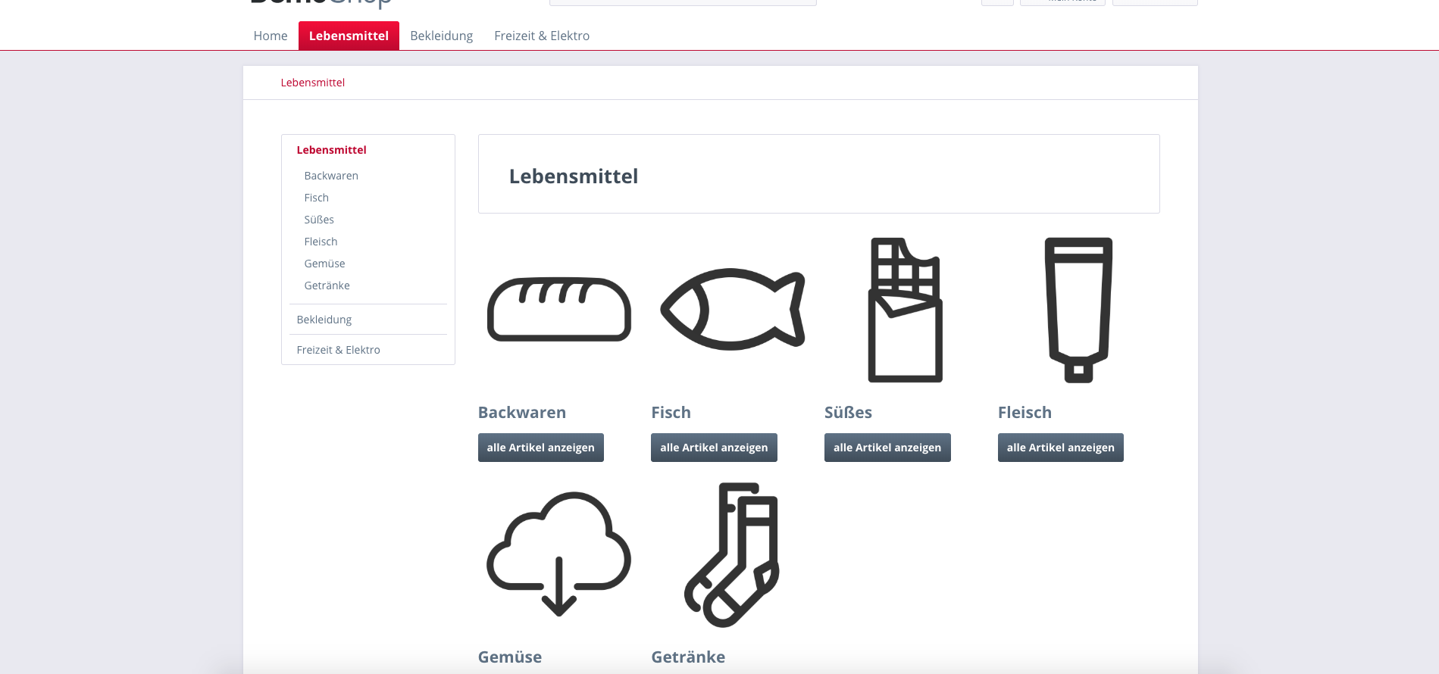Click the socks icon for Getränke
The width and height of the screenshot is (1439, 674).
733,554
